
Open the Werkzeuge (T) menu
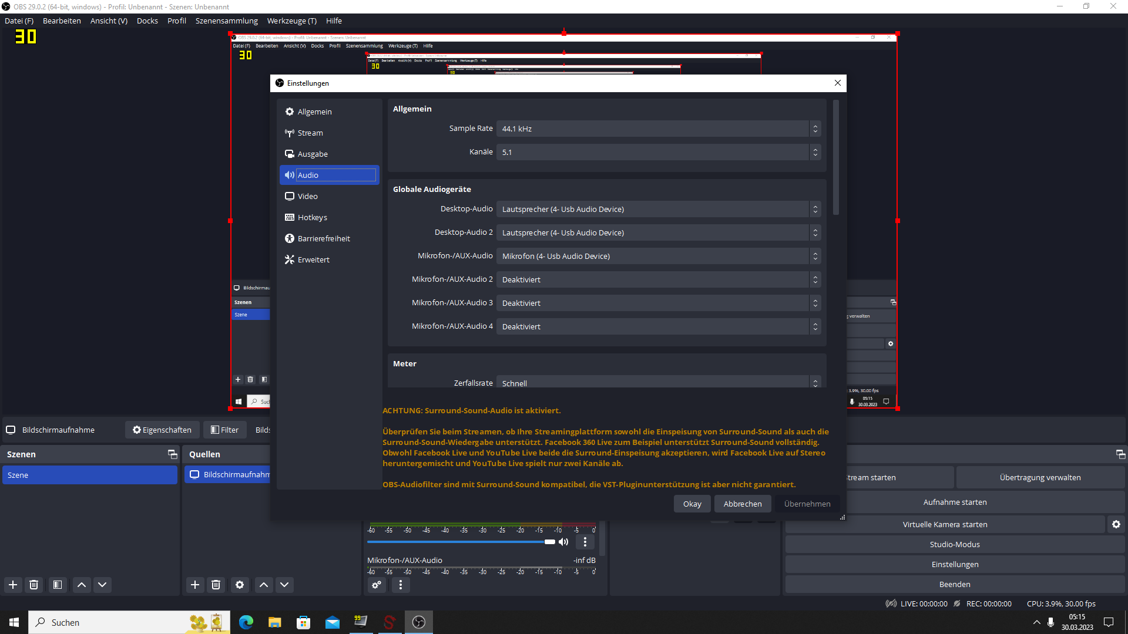tap(292, 21)
